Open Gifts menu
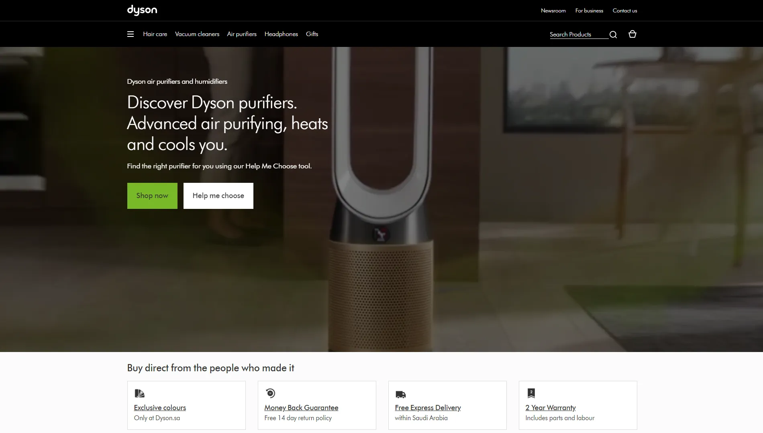The image size is (763, 433). pyautogui.click(x=312, y=34)
